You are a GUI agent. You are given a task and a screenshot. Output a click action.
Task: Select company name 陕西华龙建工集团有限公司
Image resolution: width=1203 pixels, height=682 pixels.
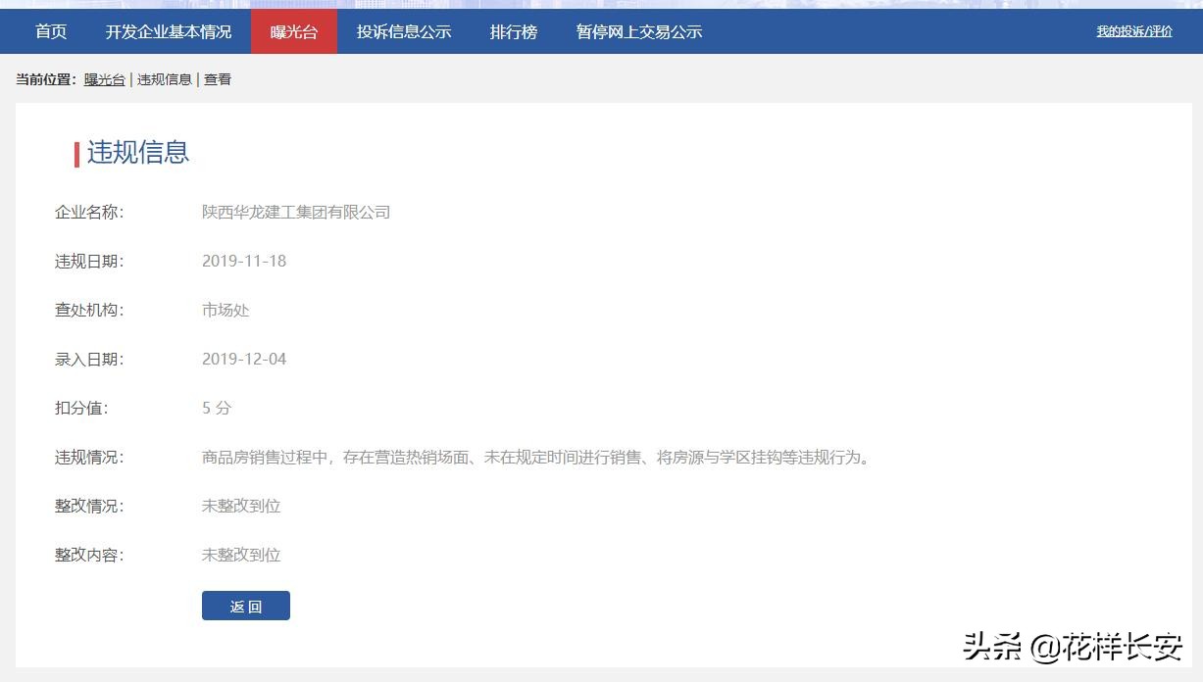click(296, 212)
